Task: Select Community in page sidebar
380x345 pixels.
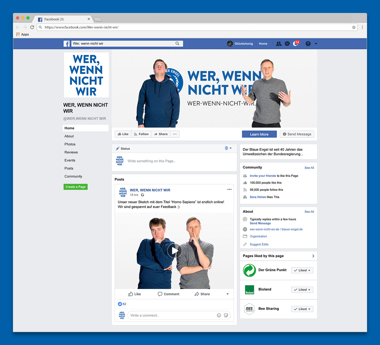Action: click(73, 176)
